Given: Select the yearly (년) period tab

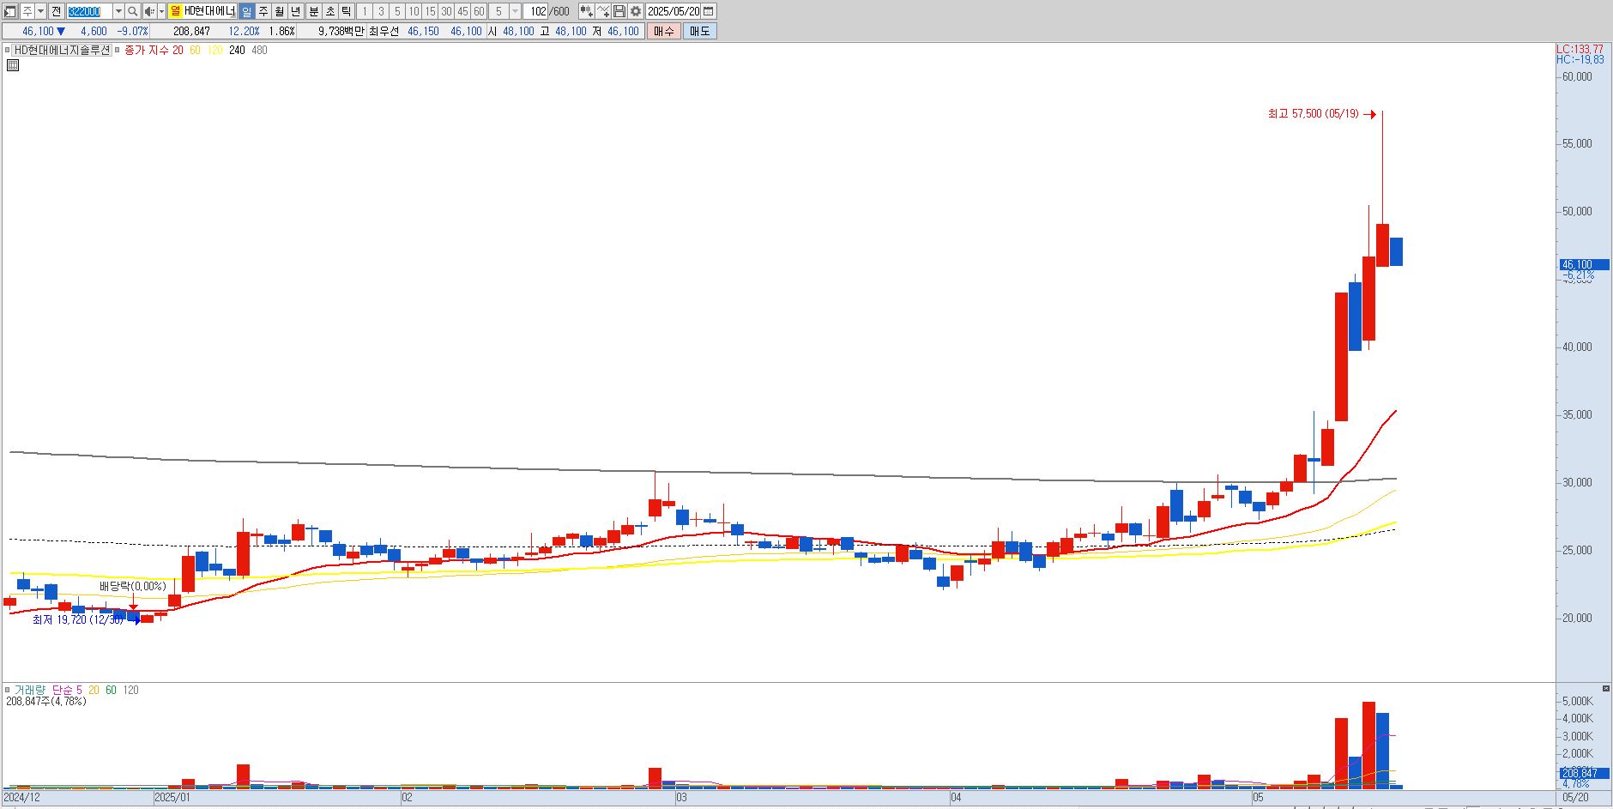Looking at the screenshot, I should [296, 11].
